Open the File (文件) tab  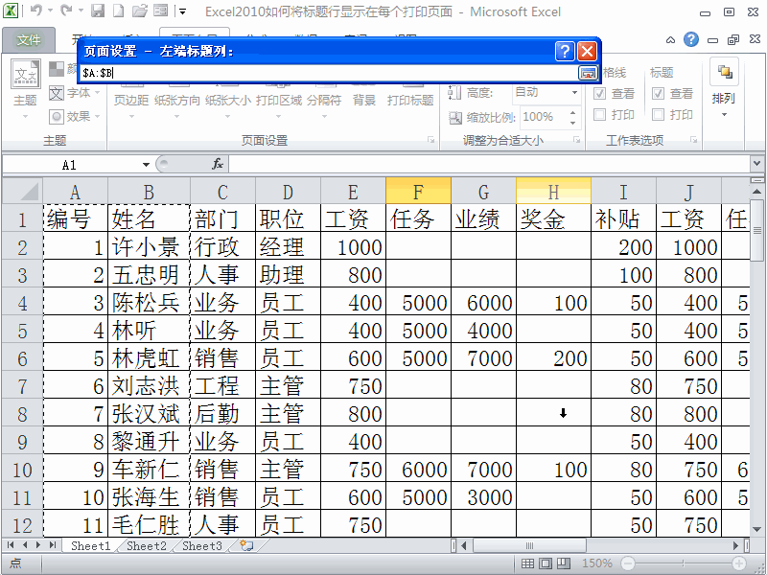tap(29, 39)
